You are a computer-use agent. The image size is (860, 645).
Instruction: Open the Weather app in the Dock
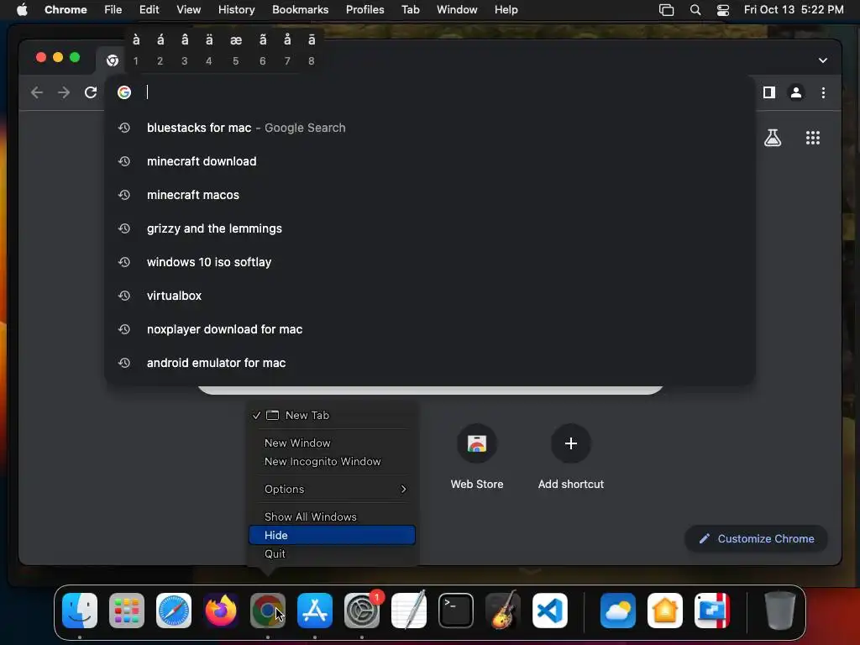[x=618, y=610]
